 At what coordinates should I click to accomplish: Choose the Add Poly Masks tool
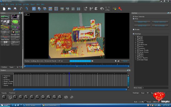15,22
